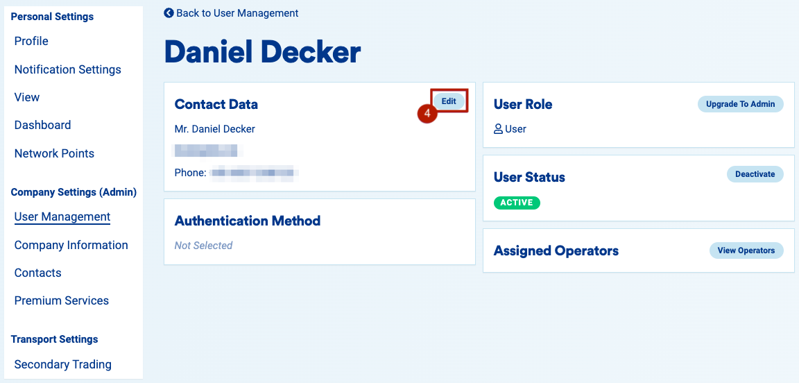This screenshot has width=799, height=383.
Task: Select Secondary Trading under Transport Settings
Action: click(62, 364)
